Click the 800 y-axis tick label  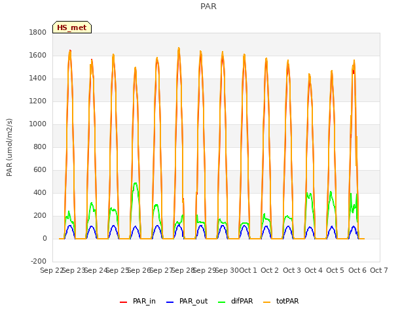coord(40,147)
